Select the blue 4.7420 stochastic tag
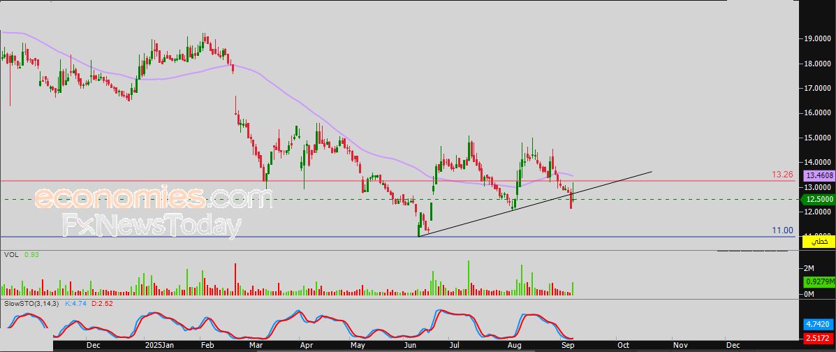 click(x=817, y=324)
